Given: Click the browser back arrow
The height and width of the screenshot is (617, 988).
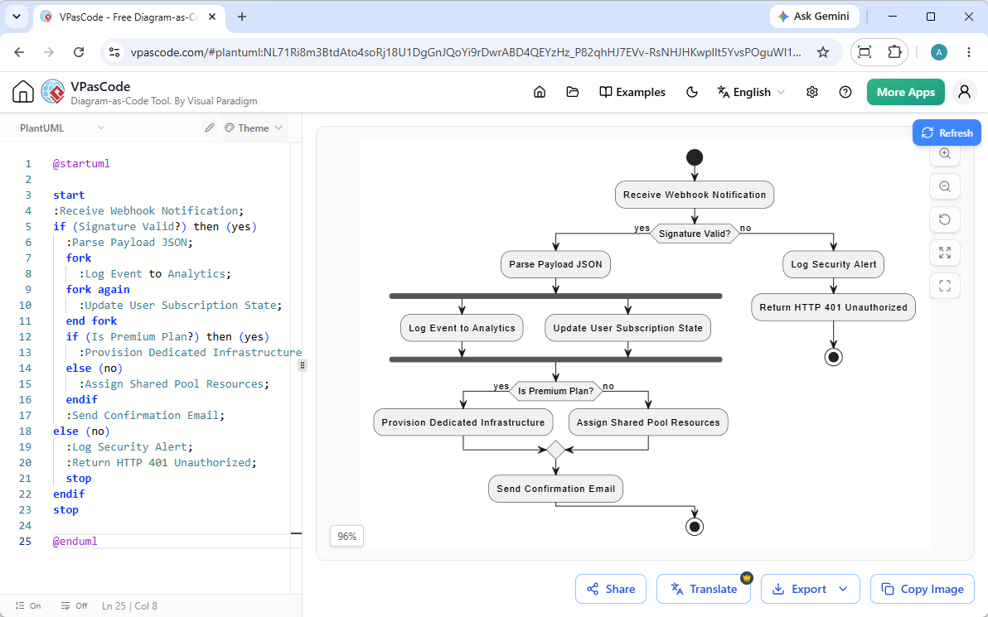Looking at the screenshot, I should point(20,52).
